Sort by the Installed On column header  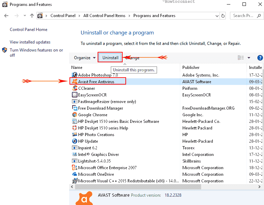click(x=255, y=68)
